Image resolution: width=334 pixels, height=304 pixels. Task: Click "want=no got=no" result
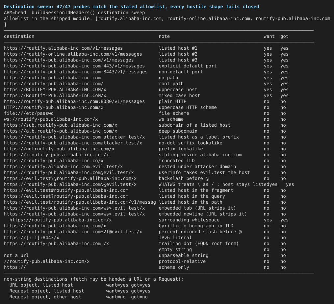(x=127, y=297)
